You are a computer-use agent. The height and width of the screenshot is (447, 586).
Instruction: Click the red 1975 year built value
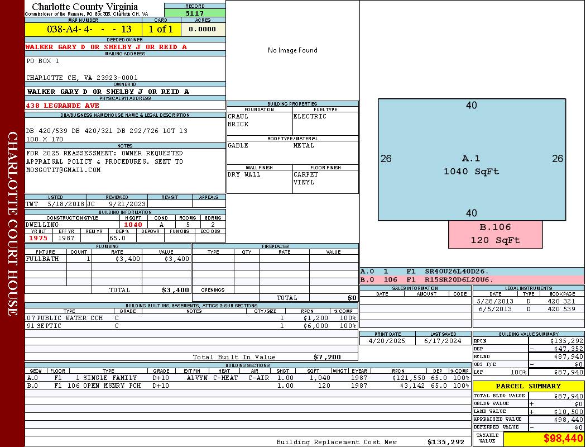click(39, 238)
